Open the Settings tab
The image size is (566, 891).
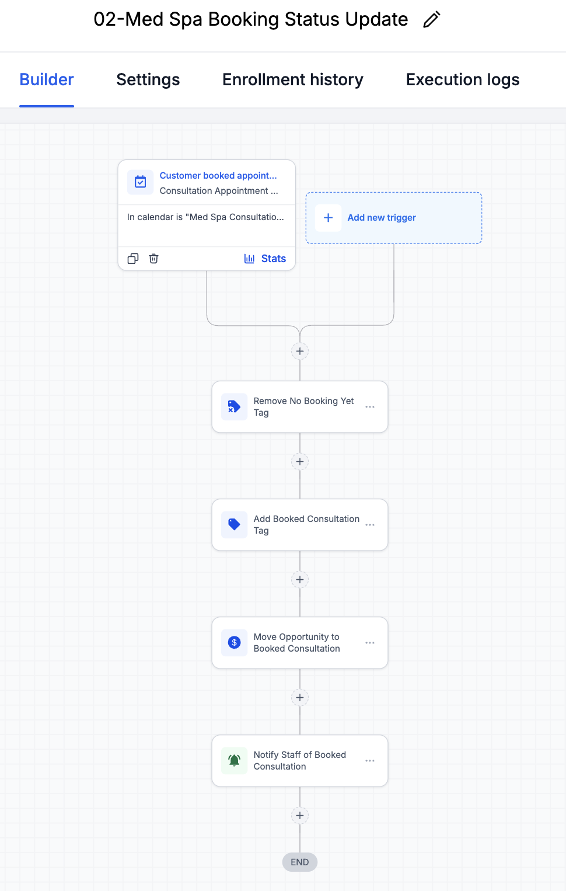(148, 79)
